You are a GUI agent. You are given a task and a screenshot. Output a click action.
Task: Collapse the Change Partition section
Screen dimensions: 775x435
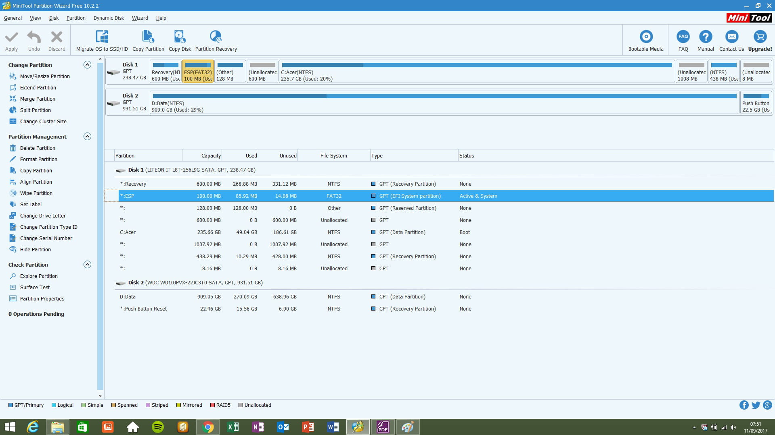tap(87, 65)
